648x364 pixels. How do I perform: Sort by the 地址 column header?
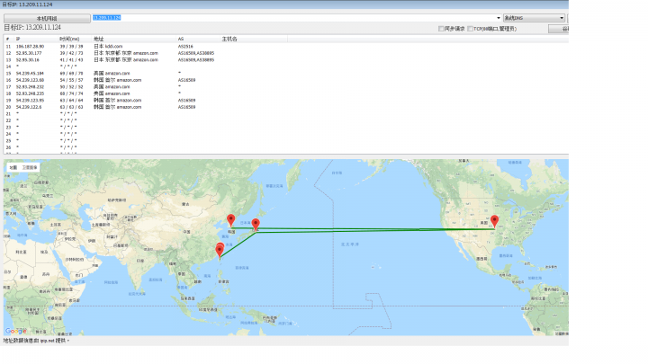[98, 39]
